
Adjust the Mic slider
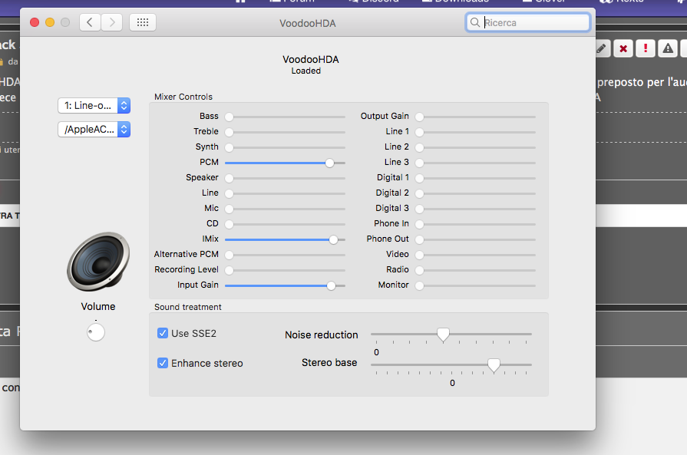[285, 209]
